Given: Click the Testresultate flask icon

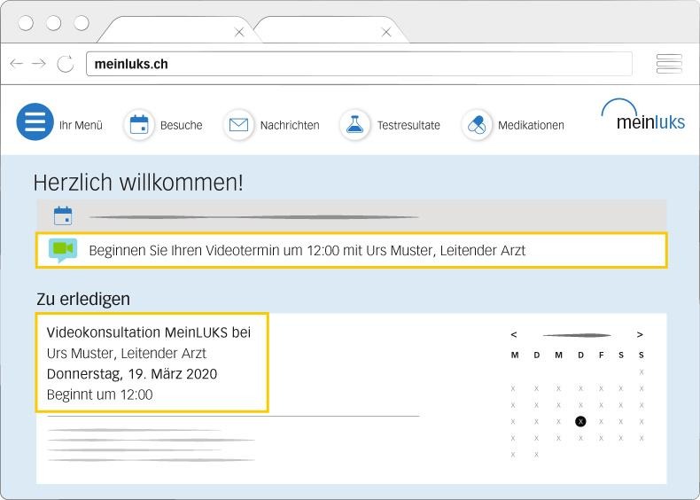Looking at the screenshot, I should coord(355,125).
